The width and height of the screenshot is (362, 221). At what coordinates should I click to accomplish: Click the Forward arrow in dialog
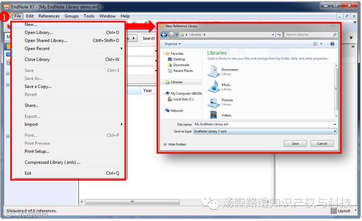coord(171,35)
